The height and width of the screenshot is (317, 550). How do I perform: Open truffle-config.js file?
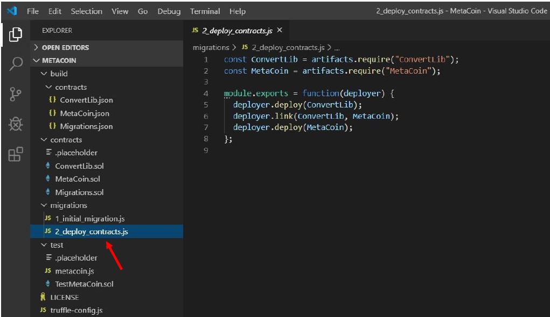click(x=76, y=310)
